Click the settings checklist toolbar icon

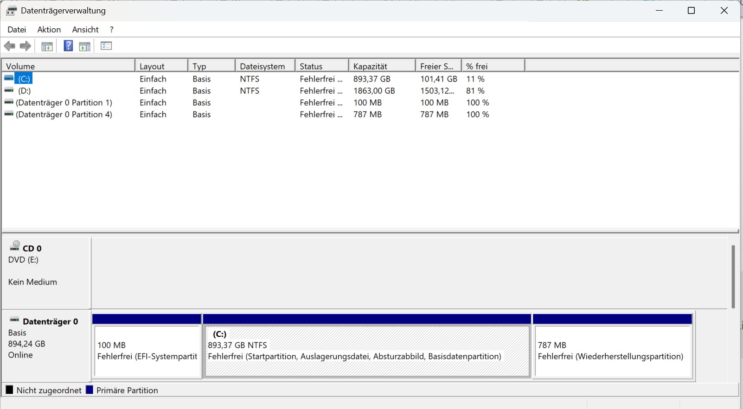pyautogui.click(x=106, y=46)
